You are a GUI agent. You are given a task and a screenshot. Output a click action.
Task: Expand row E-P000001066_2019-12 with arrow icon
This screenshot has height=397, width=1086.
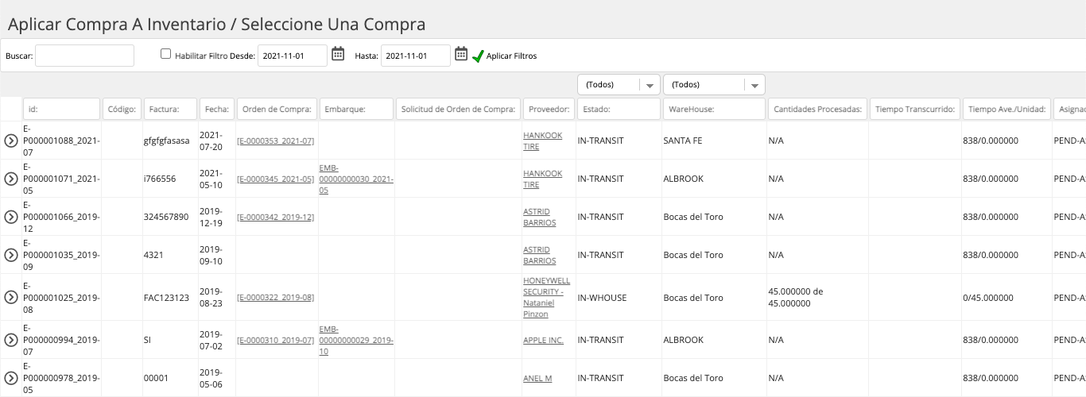(11, 217)
